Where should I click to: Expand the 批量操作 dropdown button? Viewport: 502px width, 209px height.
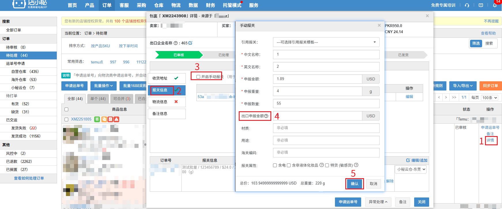[103, 86]
